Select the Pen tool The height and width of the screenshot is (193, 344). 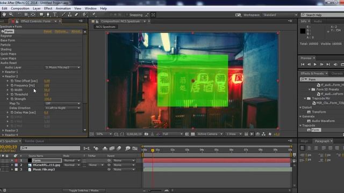(x=48, y=14)
